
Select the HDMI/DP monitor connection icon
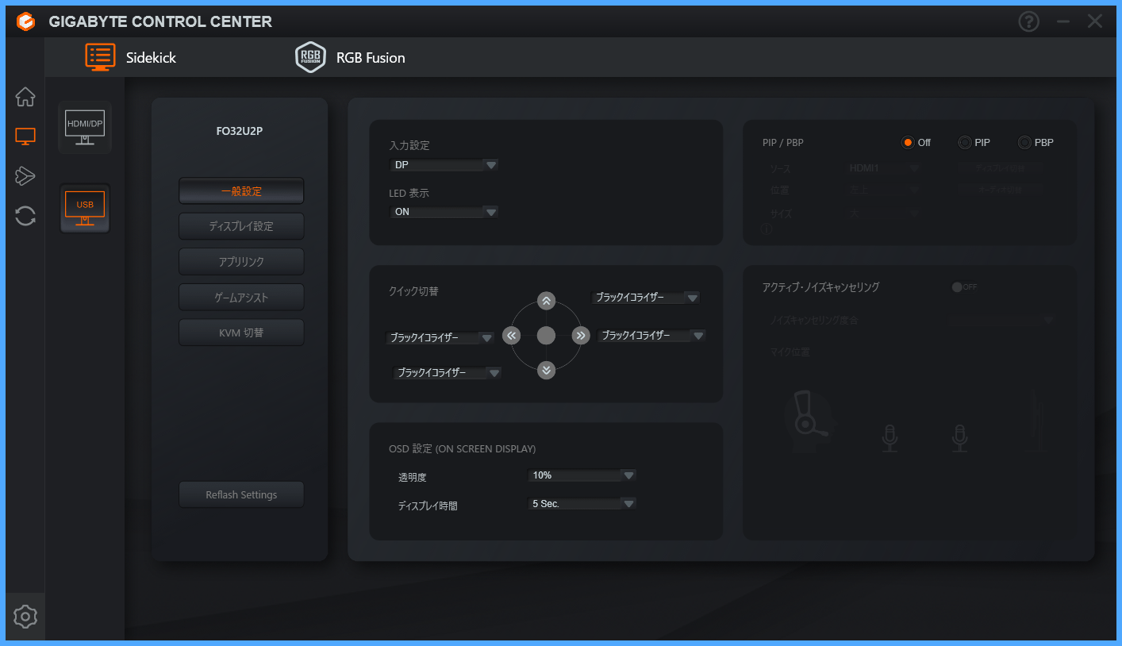(85, 127)
